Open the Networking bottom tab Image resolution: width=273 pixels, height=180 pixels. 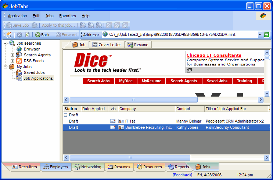pyautogui.click(x=88, y=167)
